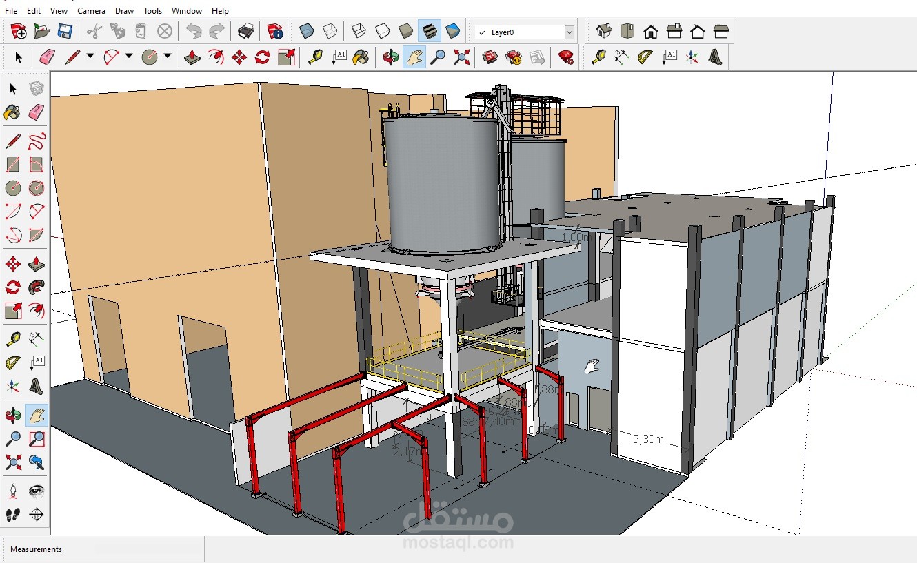Open the Help menu
Screen dimensions: 917x563
[220, 11]
